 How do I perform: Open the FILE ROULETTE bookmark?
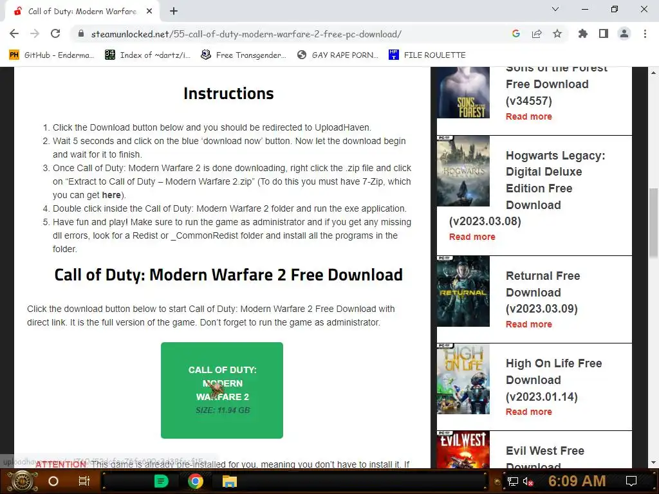coord(427,55)
